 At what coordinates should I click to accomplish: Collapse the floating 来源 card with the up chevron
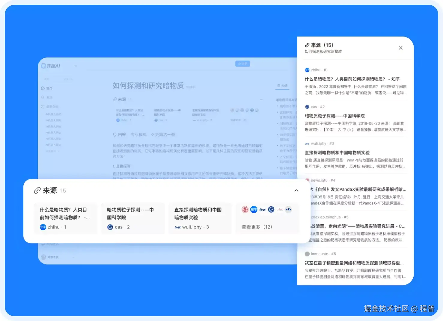click(x=296, y=190)
